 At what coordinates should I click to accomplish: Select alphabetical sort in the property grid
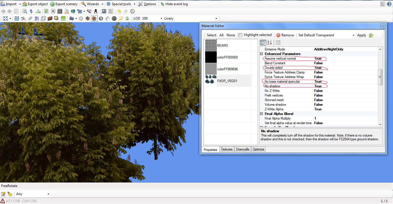pyautogui.click(x=269, y=43)
